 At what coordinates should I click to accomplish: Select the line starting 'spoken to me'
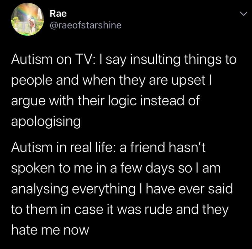(x=116, y=169)
